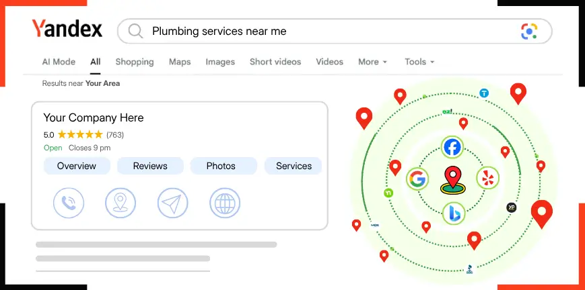Click the Overview button
This screenshot has width=585, height=290.
click(x=77, y=166)
